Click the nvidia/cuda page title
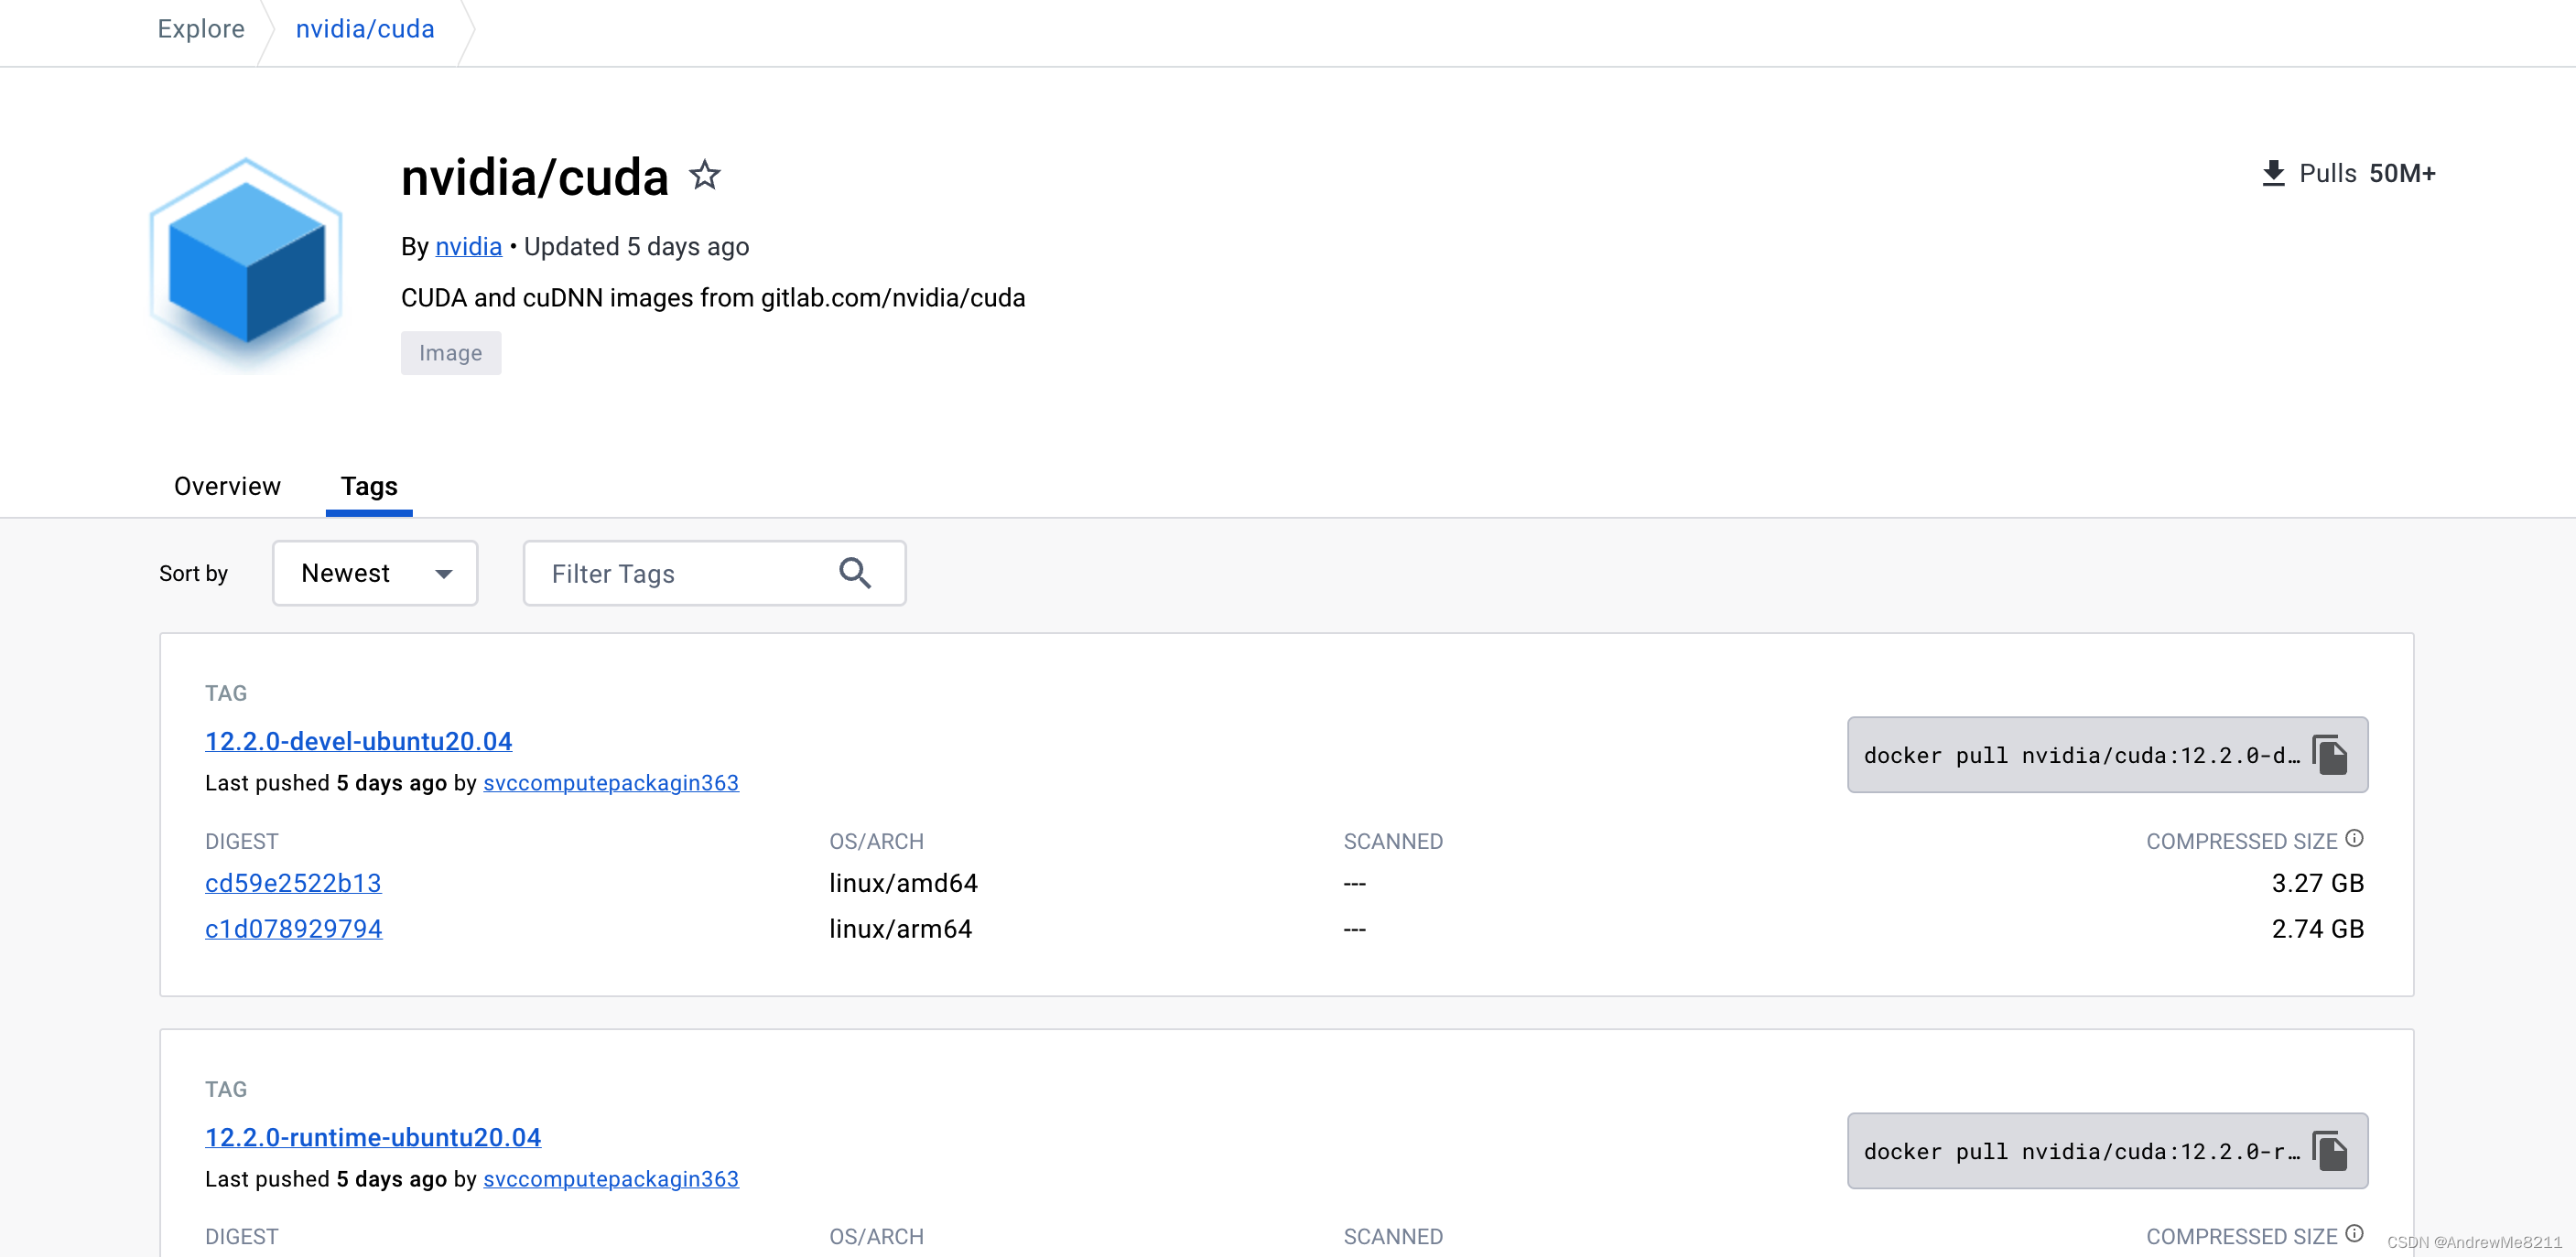The height and width of the screenshot is (1257, 2576). click(534, 177)
